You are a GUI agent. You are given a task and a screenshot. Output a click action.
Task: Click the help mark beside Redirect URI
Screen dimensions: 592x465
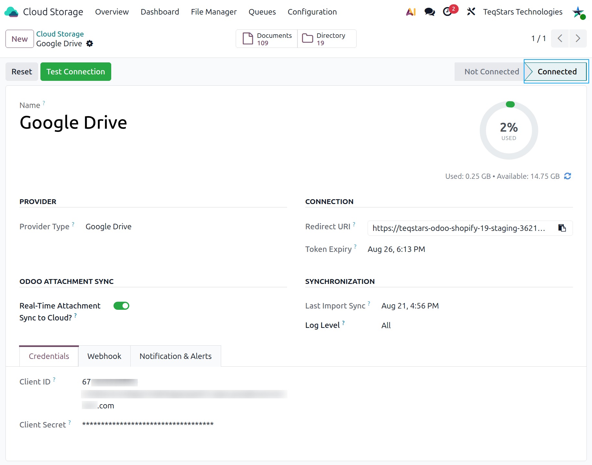point(354,224)
